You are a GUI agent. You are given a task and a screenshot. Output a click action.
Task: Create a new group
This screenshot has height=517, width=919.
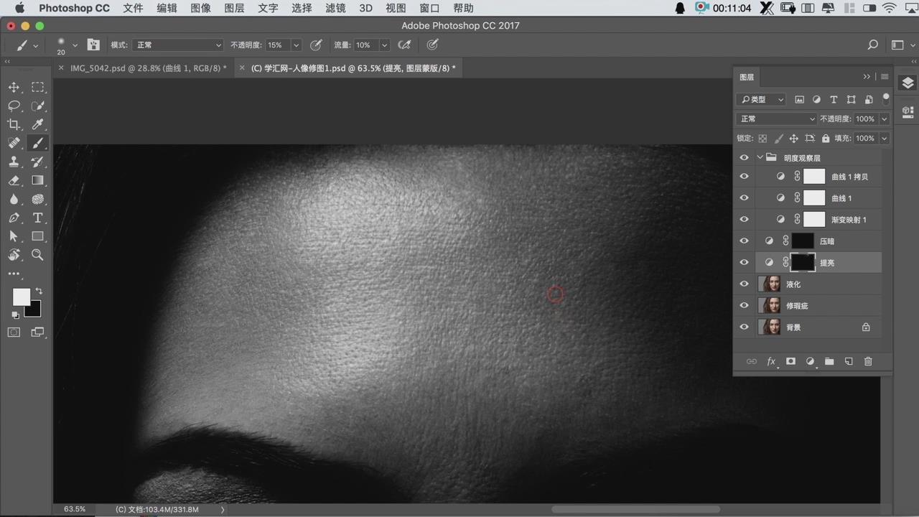click(829, 361)
